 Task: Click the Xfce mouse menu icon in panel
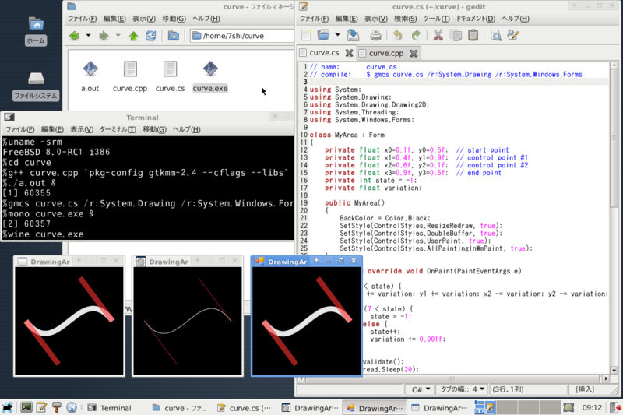click(7, 407)
